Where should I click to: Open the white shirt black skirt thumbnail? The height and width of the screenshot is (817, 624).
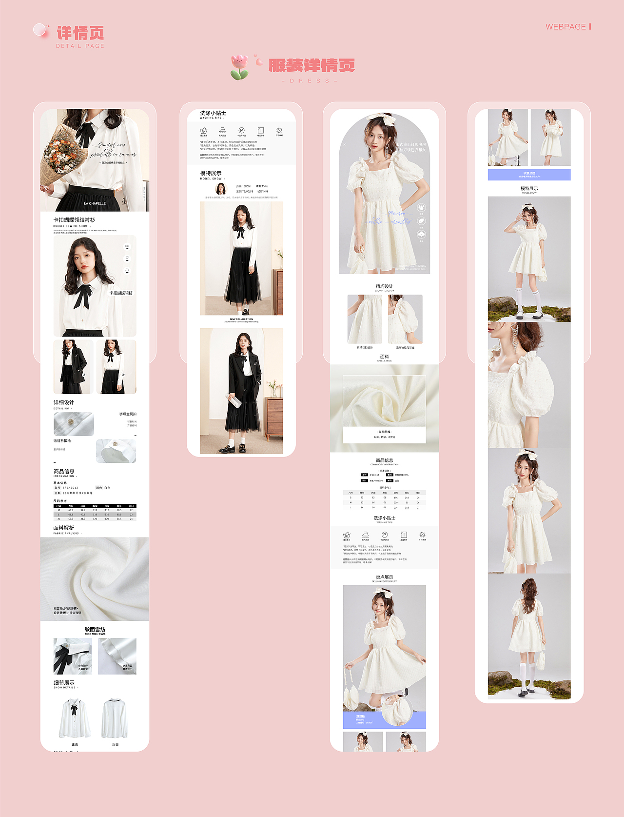pos(116,367)
